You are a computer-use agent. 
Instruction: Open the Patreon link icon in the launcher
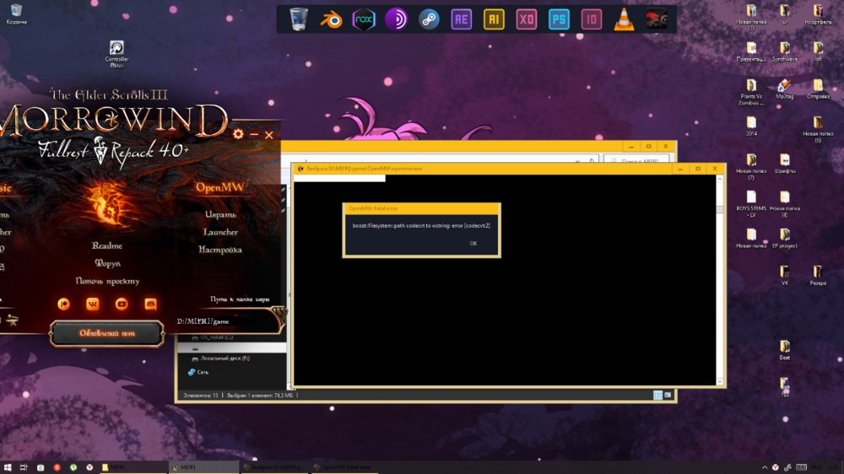point(63,304)
